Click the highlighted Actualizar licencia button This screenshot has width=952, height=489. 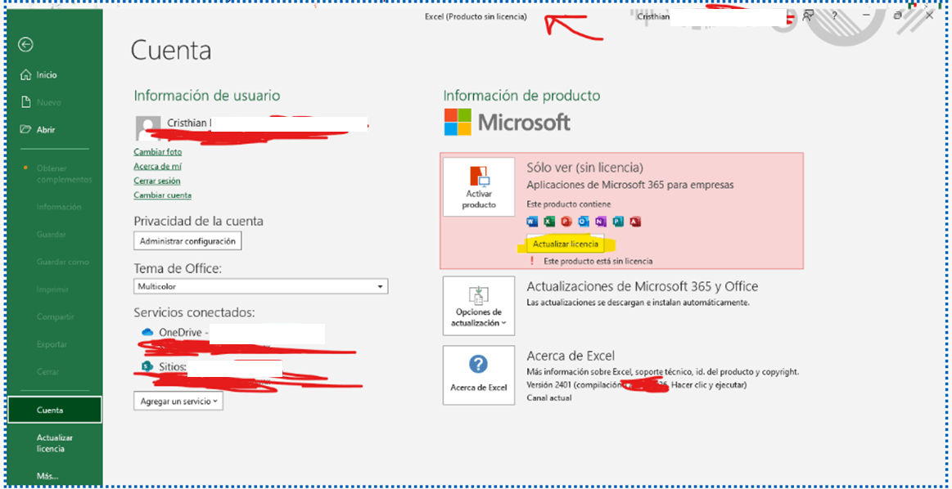click(x=566, y=244)
